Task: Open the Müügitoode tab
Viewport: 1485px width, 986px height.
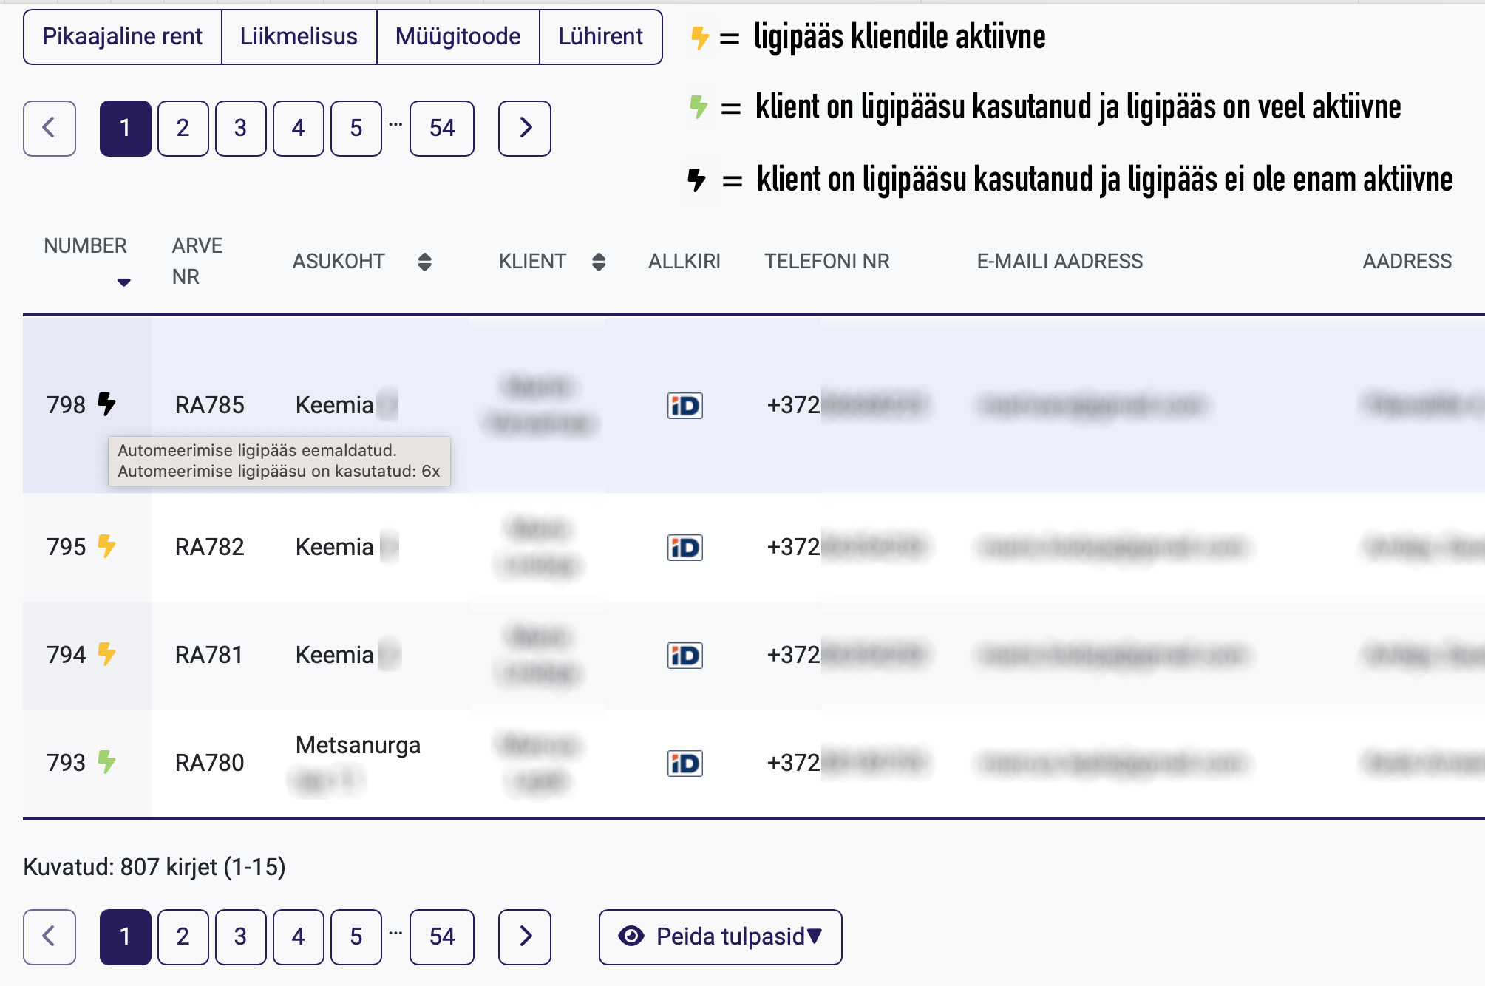Action: (x=458, y=36)
